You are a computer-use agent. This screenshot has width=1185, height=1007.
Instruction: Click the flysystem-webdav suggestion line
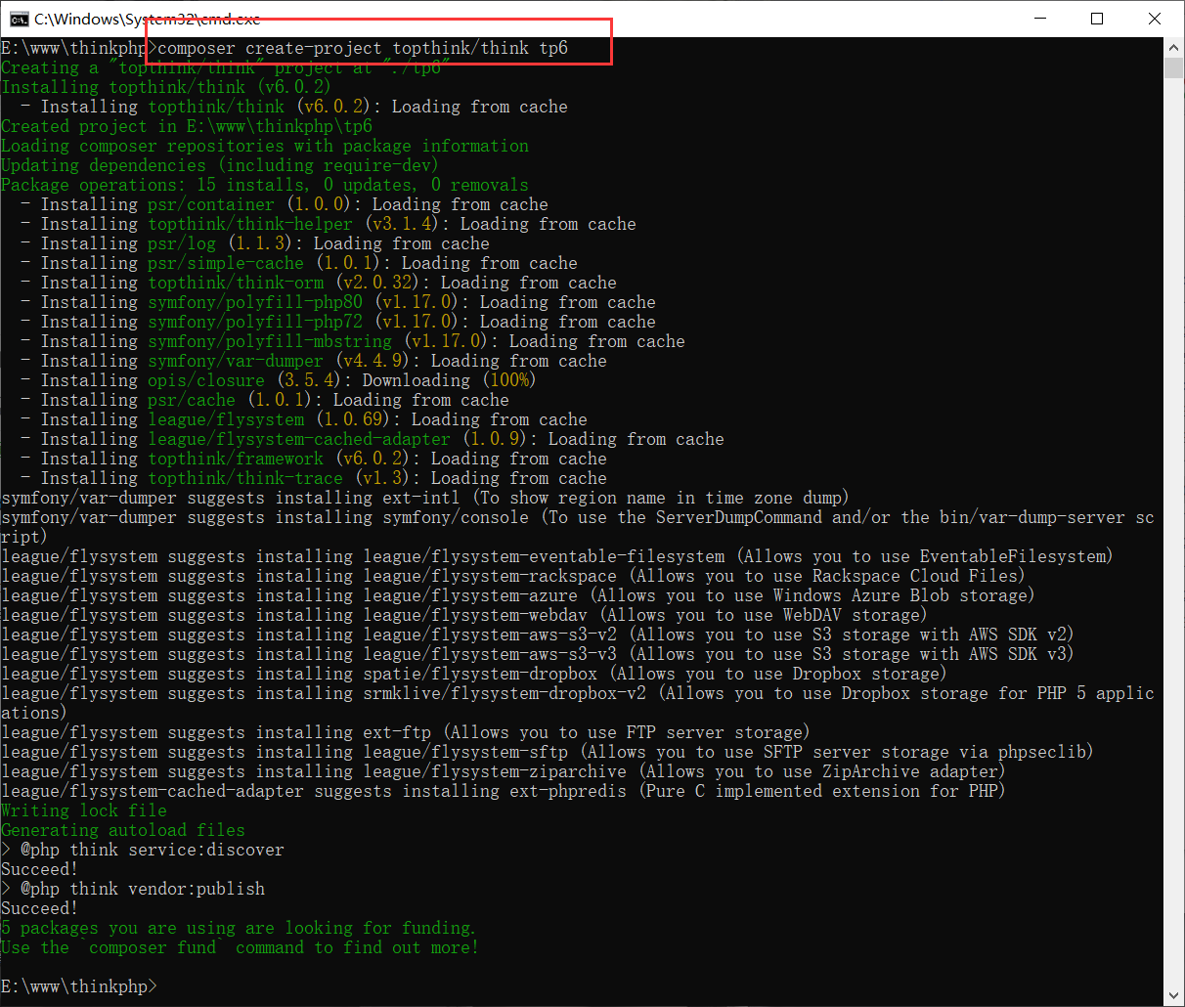(x=465, y=615)
